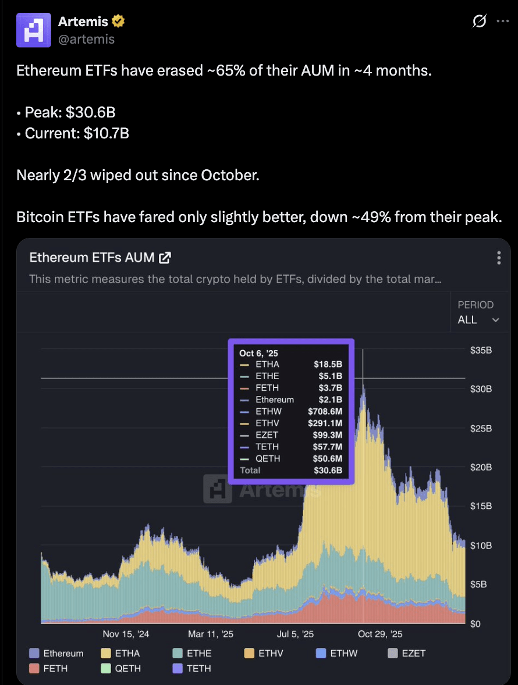This screenshot has height=685, width=518.
Task: Toggle the TETH series in the legend
Action: (x=192, y=668)
